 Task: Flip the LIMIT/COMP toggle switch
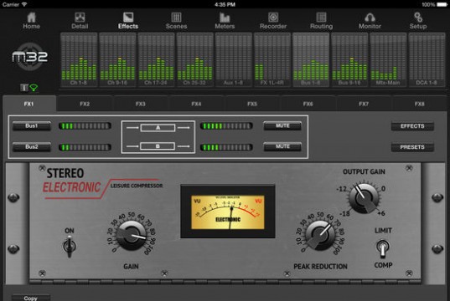tap(383, 248)
